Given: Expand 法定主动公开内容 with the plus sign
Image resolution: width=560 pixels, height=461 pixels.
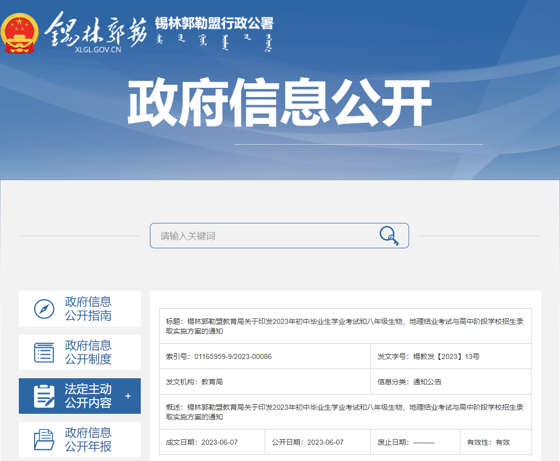Looking at the screenshot, I should (128, 396).
